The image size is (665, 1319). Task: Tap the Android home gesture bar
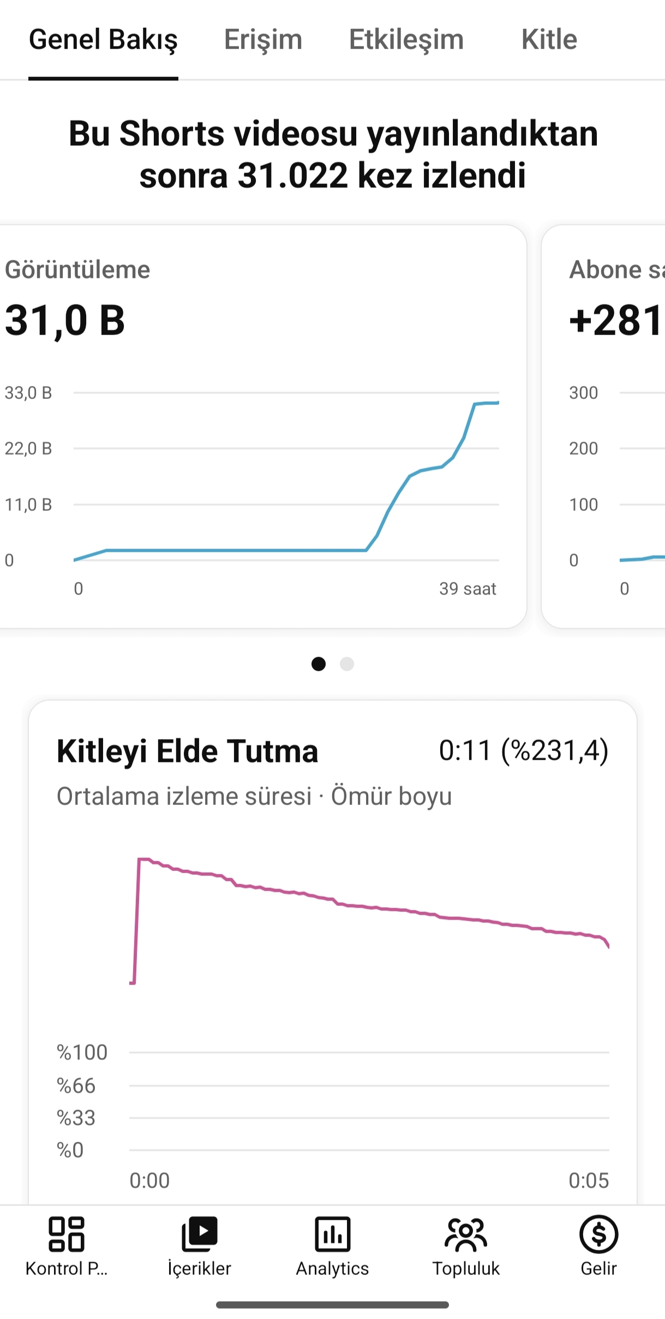[332, 1305]
